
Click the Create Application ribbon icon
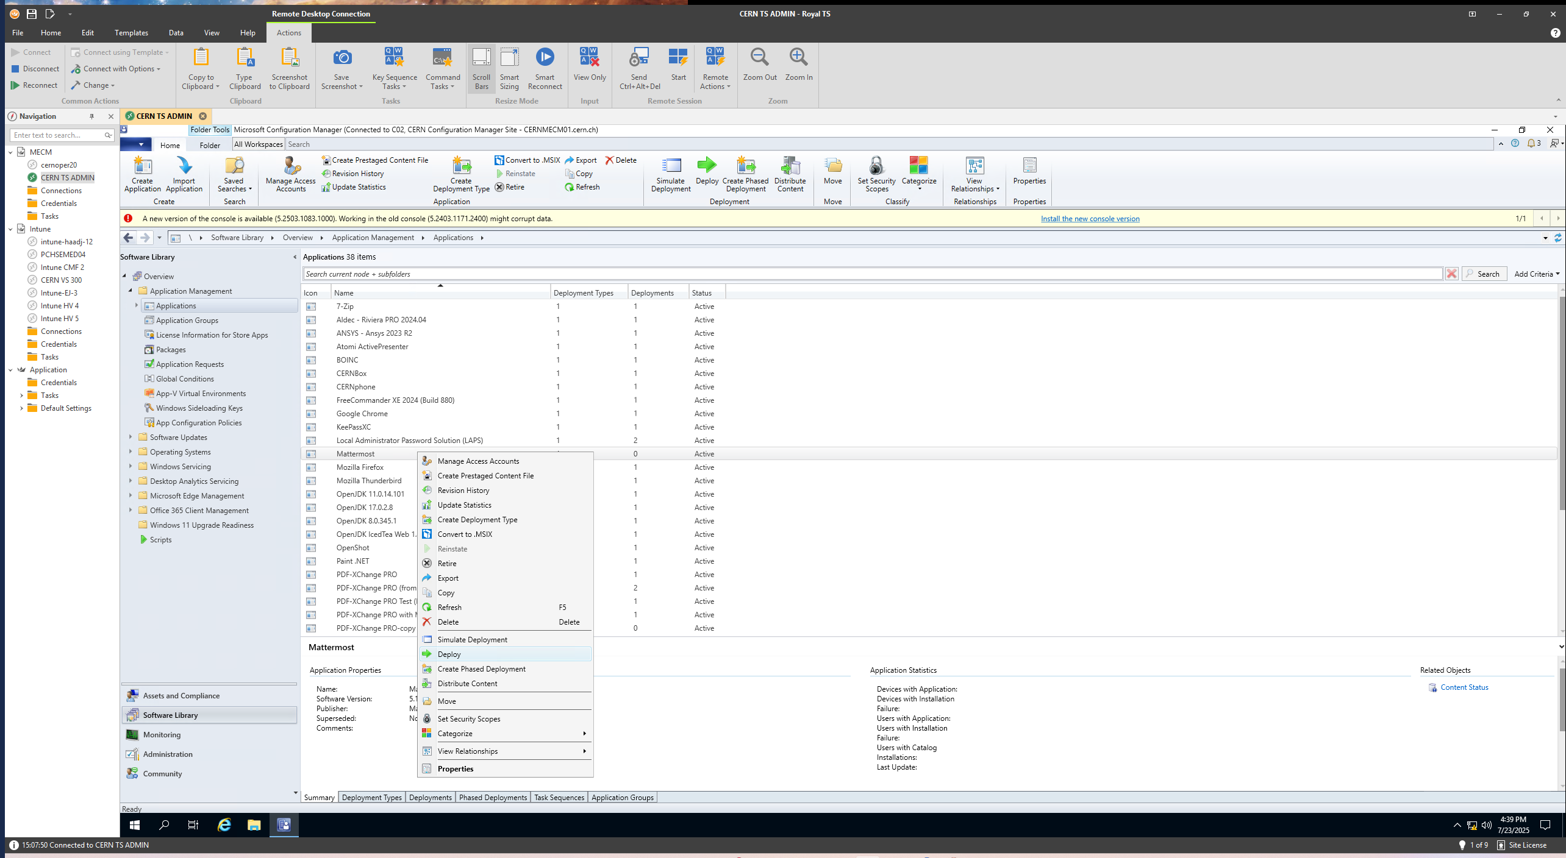click(x=142, y=174)
